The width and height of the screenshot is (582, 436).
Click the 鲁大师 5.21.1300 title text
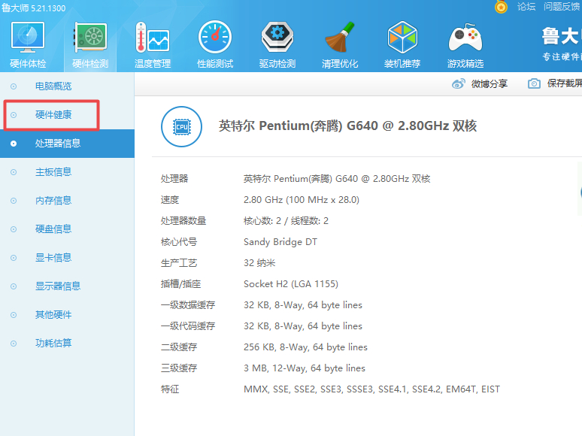33,8
